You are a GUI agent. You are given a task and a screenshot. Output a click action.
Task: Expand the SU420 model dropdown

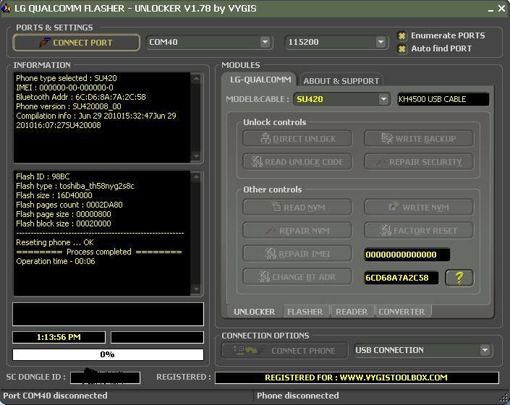(x=384, y=99)
